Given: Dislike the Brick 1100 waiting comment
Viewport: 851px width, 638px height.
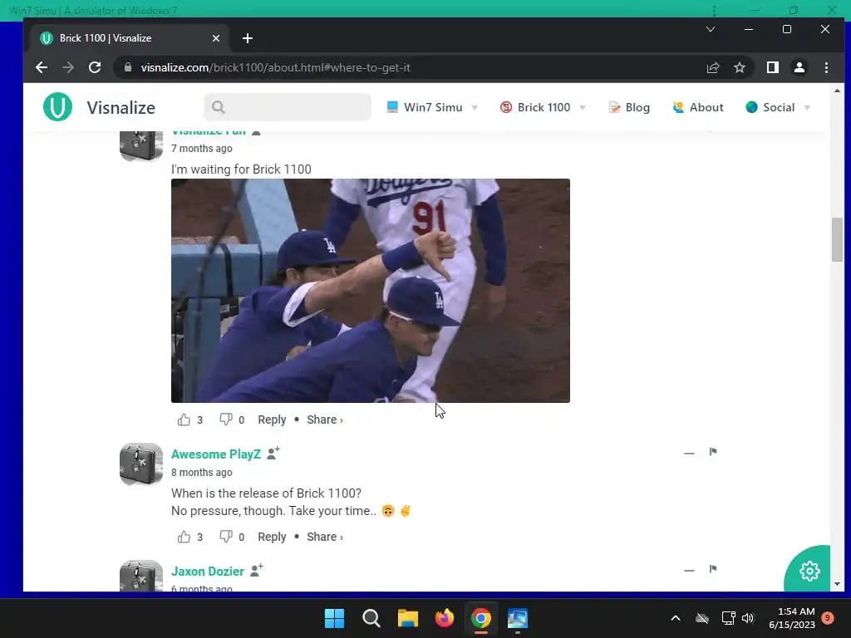Looking at the screenshot, I should point(226,420).
